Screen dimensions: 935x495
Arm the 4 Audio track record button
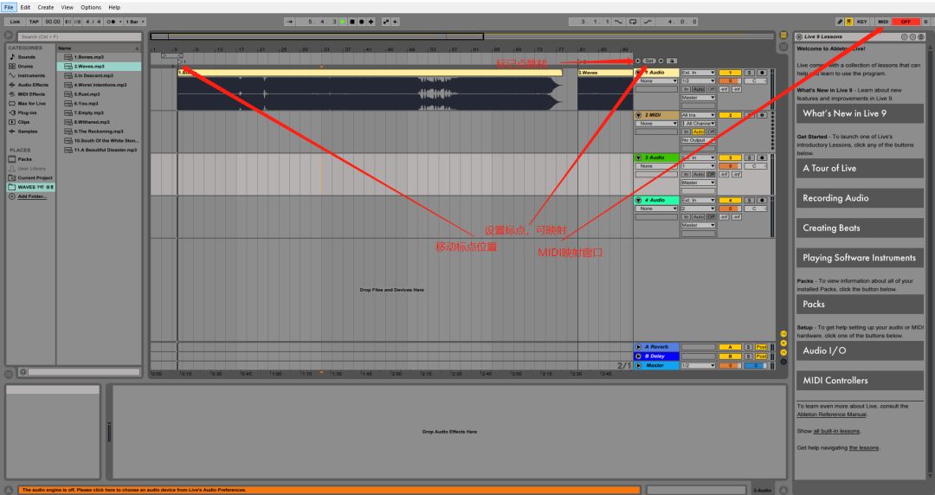[x=762, y=201]
